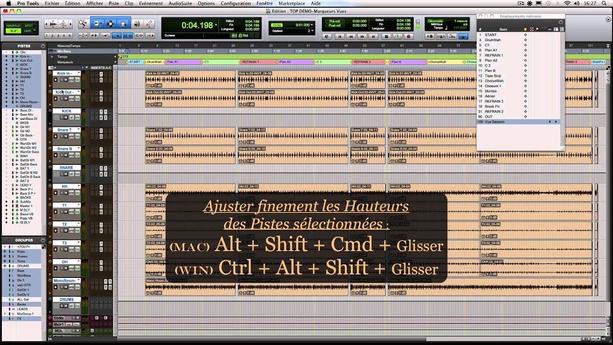Enable SHUFFLE edit mode
The height and width of the screenshot is (345, 613).
[x=13, y=25]
